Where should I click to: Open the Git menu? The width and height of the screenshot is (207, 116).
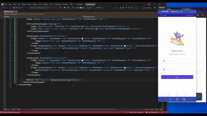19,4
